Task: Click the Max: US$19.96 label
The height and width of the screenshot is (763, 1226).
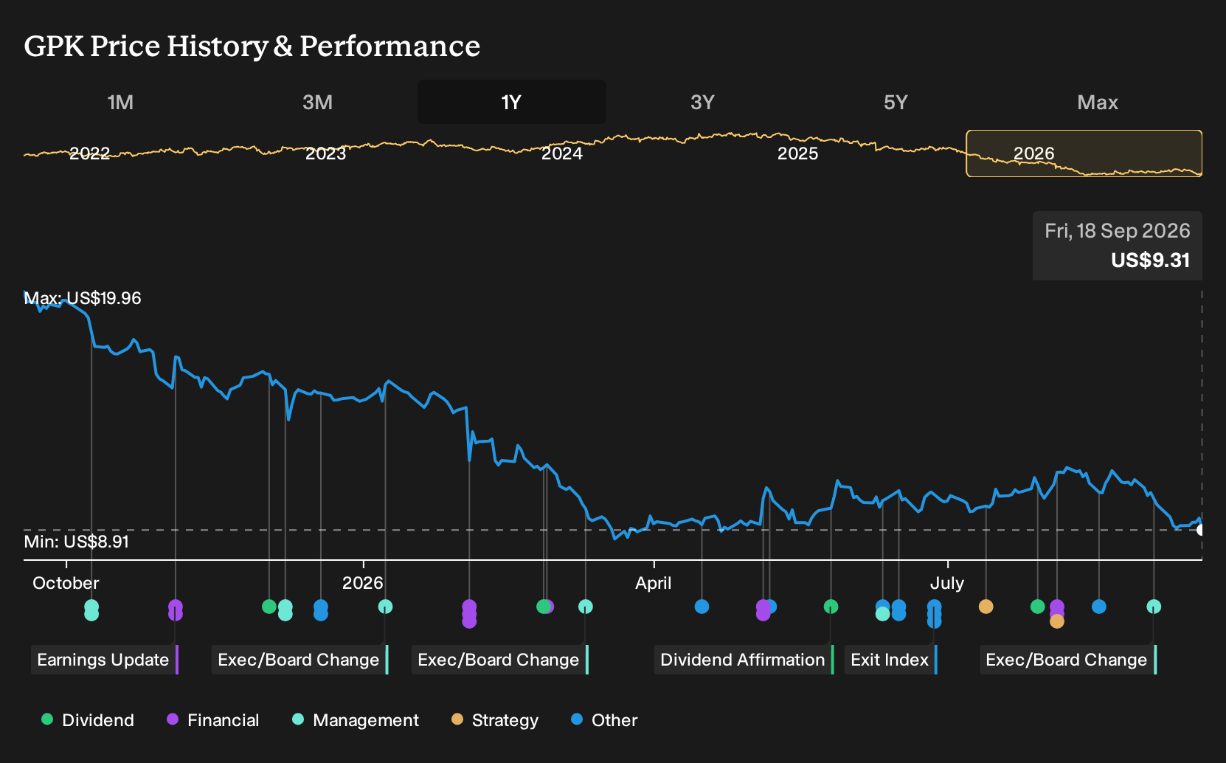Action: pyautogui.click(x=83, y=298)
